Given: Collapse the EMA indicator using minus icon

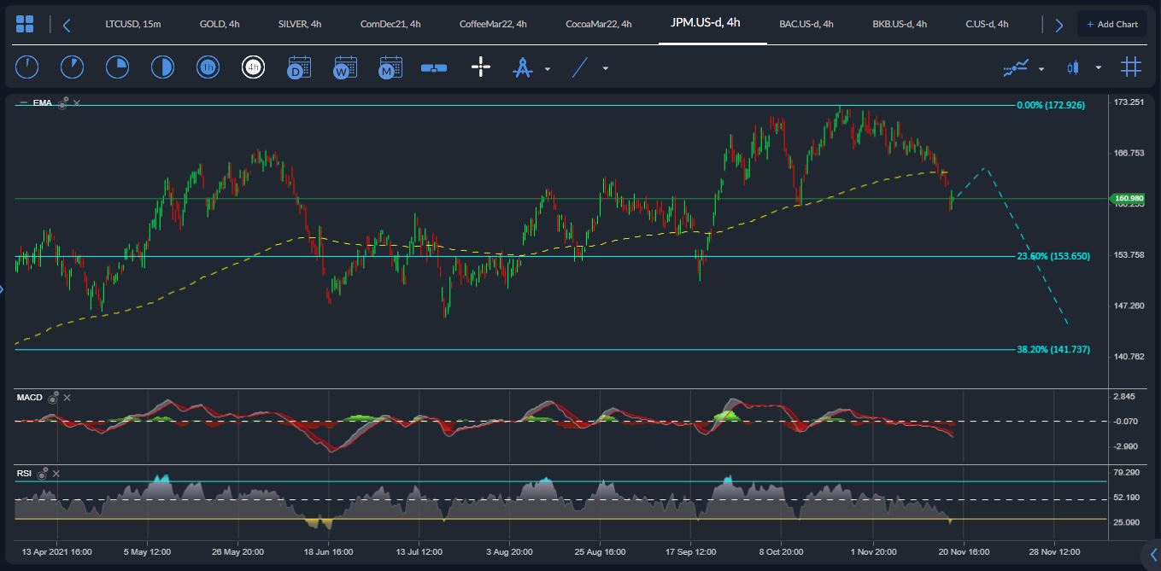Looking at the screenshot, I should point(23,103).
